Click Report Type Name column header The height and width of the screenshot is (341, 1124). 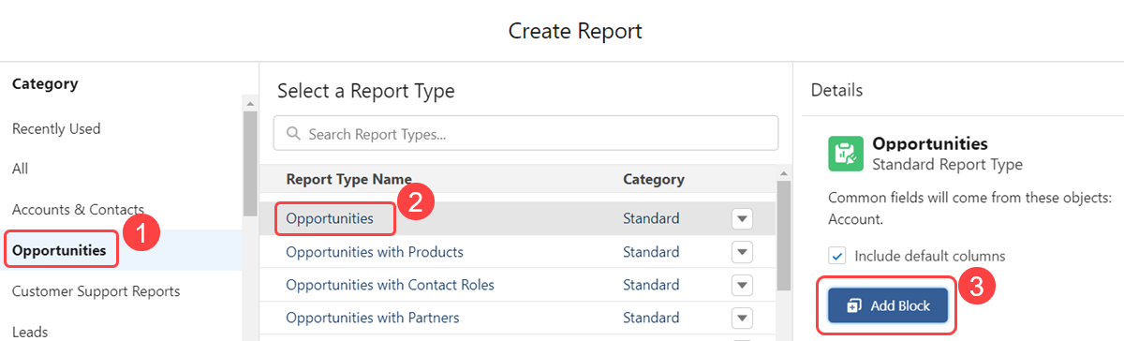(x=348, y=179)
